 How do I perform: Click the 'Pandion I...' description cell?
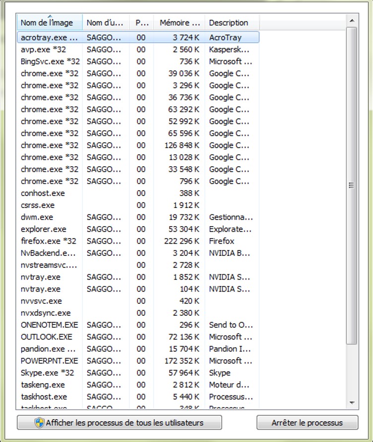230,349
